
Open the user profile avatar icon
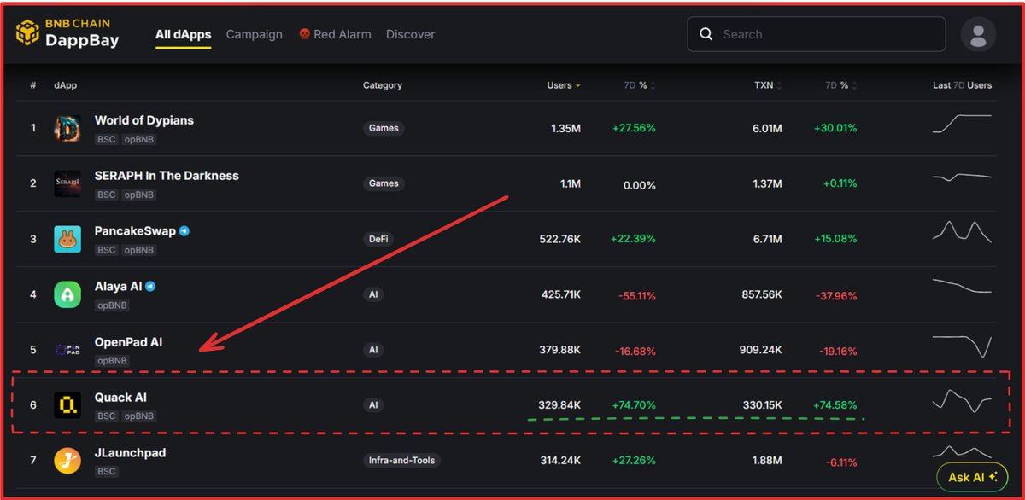pos(978,35)
